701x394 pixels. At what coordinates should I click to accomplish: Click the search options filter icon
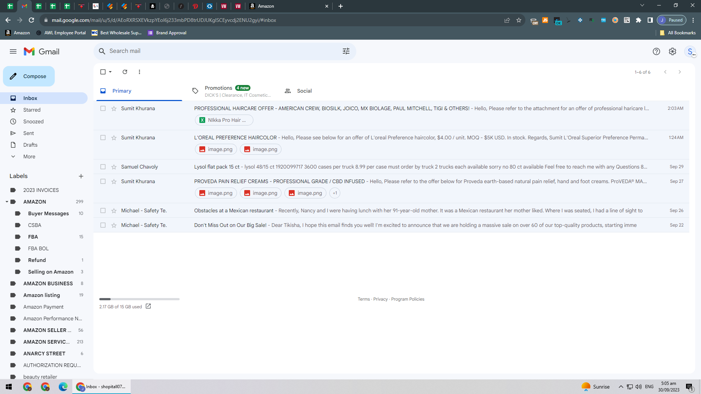tap(346, 51)
